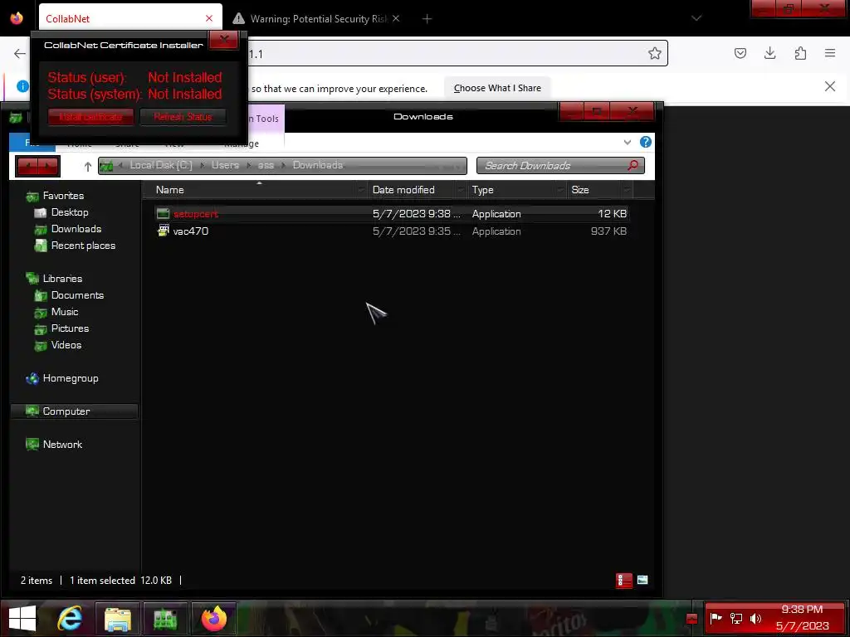Open the Manage ribbon tab
Image resolution: width=850 pixels, height=637 pixels.
pyautogui.click(x=242, y=143)
